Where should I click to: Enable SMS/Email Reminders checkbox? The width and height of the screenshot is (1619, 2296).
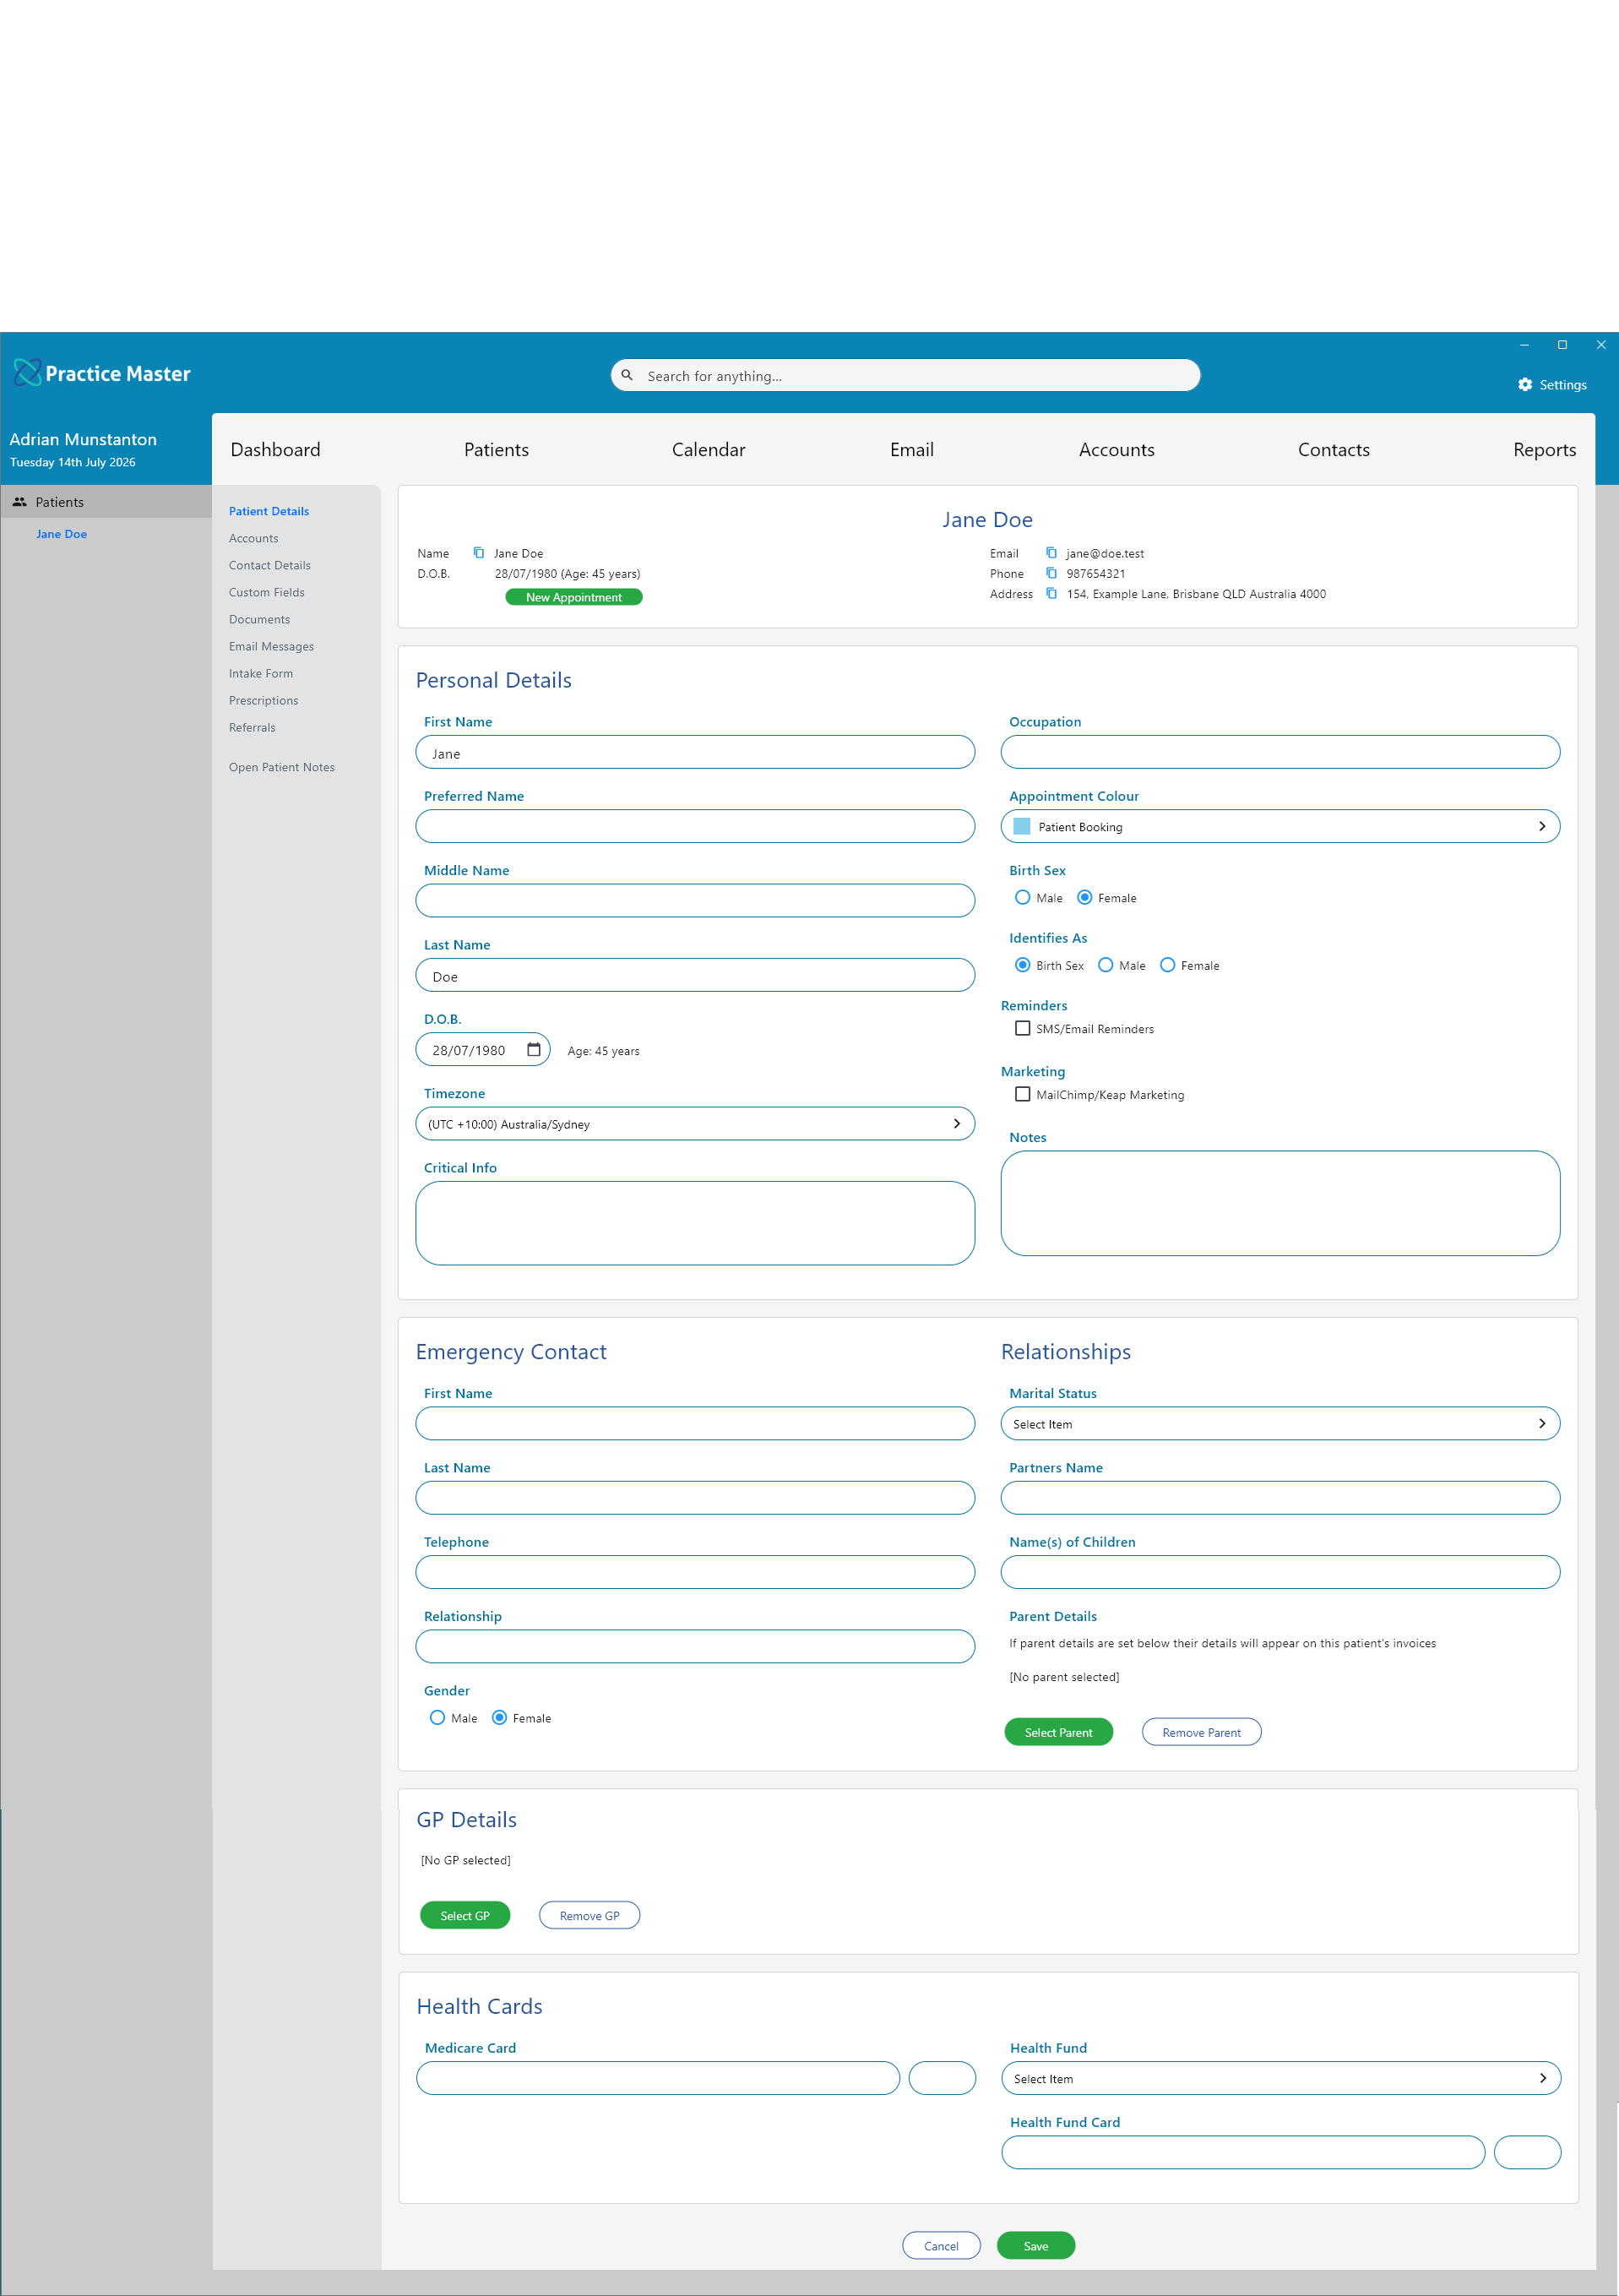pyautogui.click(x=1022, y=1028)
